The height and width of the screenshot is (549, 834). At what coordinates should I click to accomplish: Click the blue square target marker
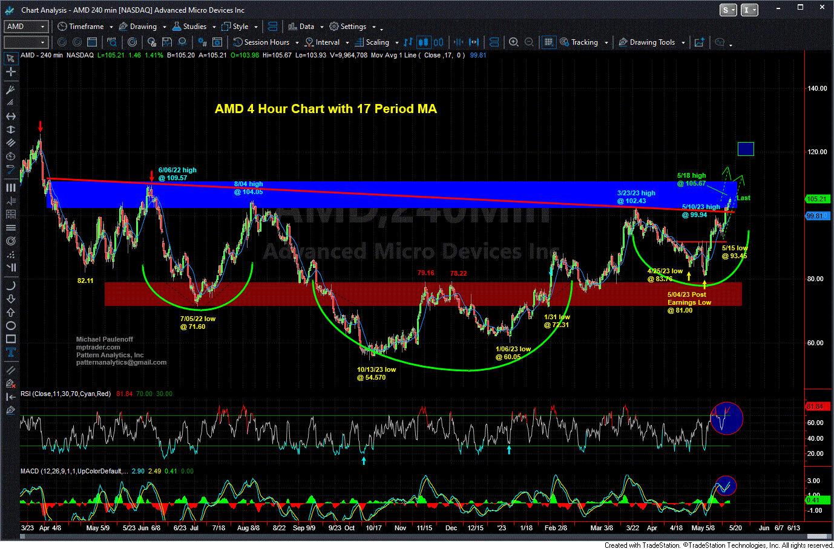coord(746,149)
